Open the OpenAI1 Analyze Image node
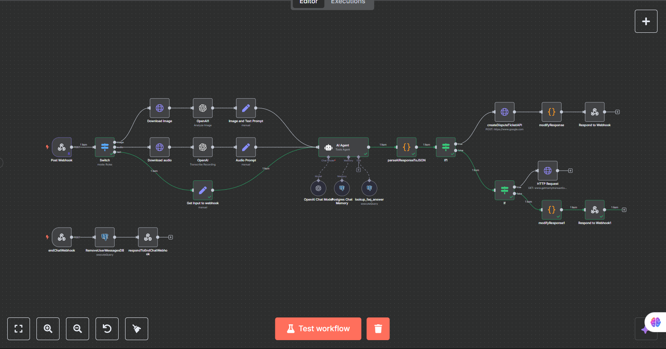666x349 pixels. point(203,108)
